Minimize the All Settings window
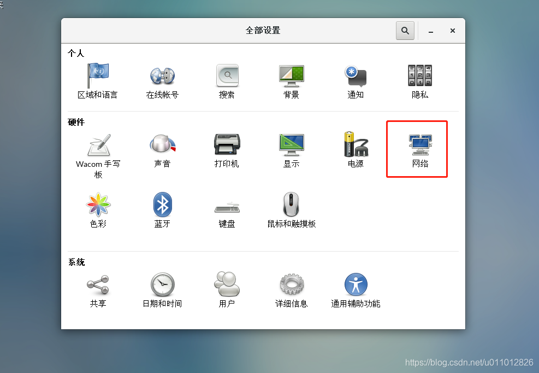Viewport: 539px width, 373px height. tap(431, 31)
